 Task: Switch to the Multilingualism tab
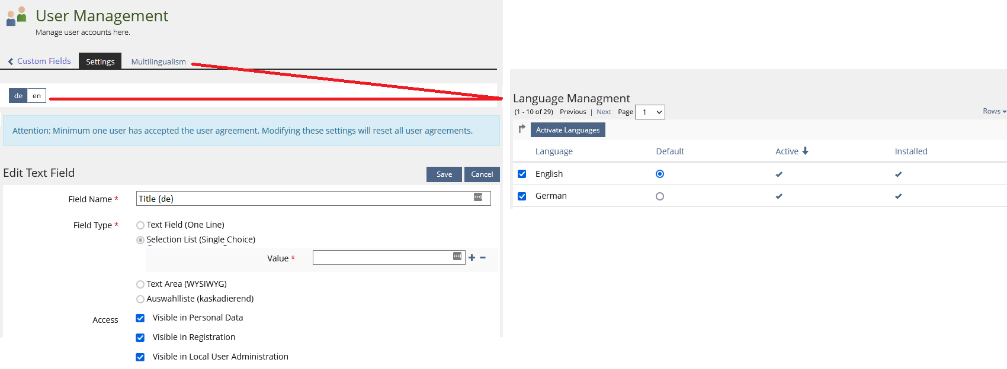158,61
